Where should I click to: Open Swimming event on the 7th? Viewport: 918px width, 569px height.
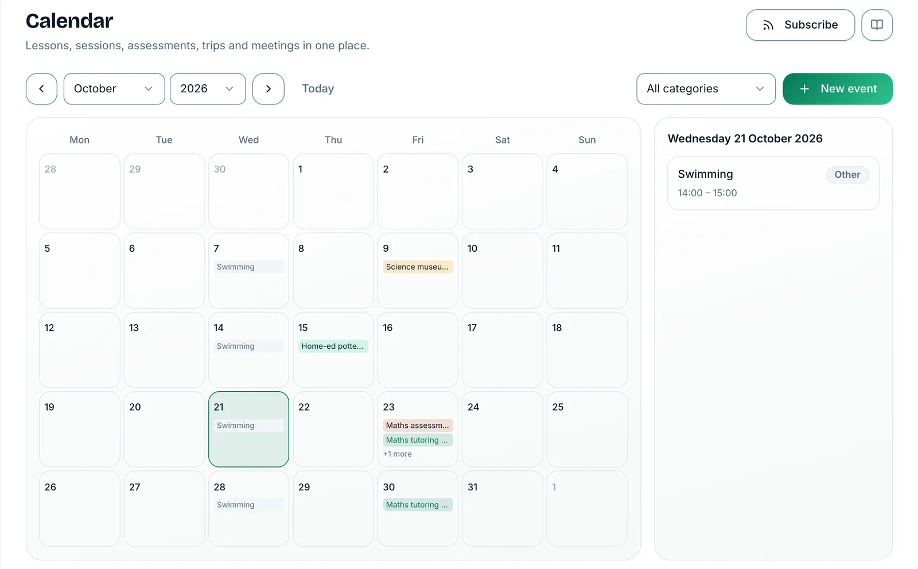click(x=248, y=267)
